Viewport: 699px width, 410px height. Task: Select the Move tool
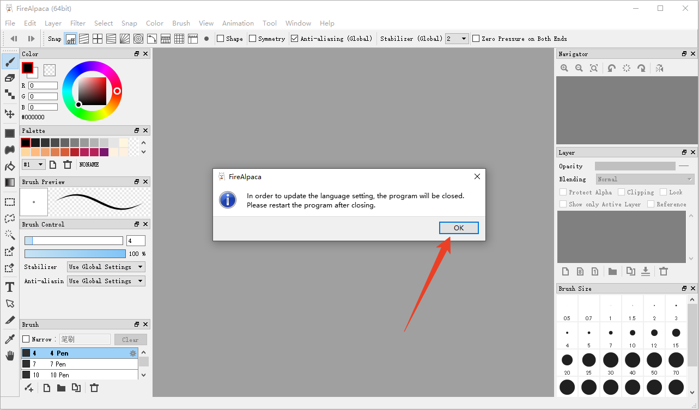(10, 114)
